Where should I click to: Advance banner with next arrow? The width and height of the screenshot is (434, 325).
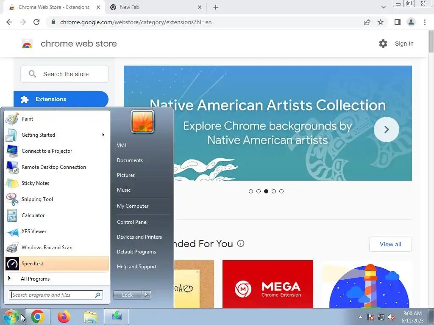[387, 129]
